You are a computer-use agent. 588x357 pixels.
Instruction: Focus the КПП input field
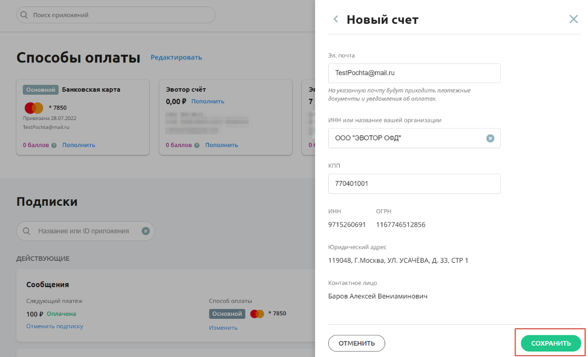(x=414, y=184)
